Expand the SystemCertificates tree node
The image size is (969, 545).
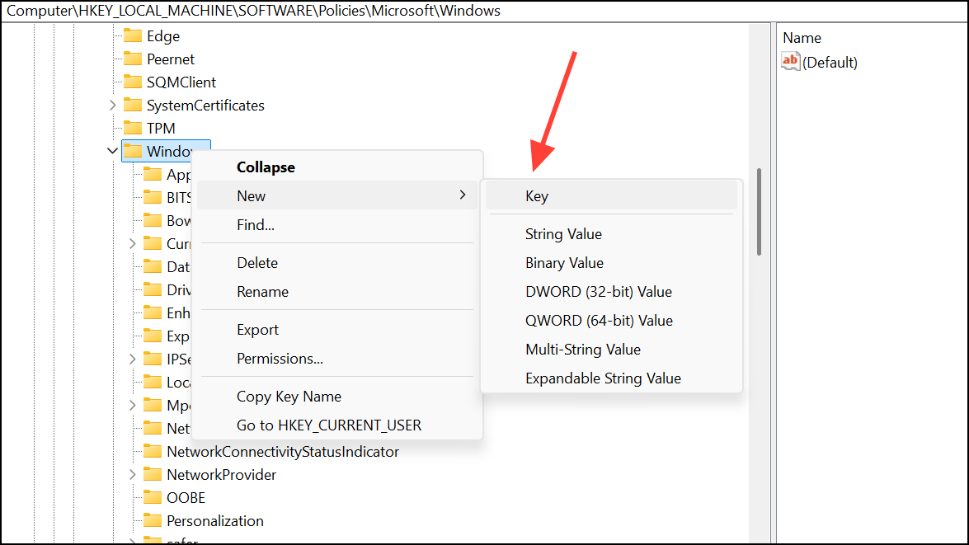click(x=113, y=105)
